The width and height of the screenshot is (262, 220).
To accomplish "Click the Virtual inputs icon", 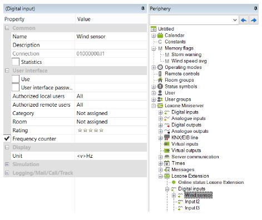I will pos(167,144).
